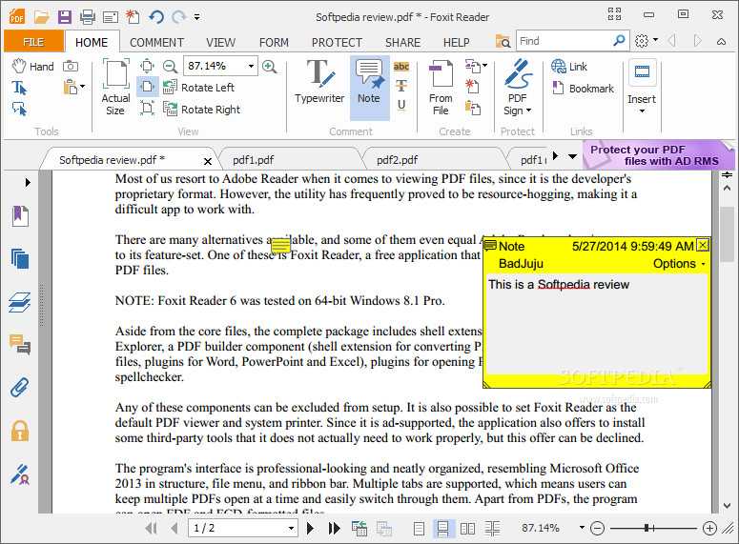The width and height of the screenshot is (739, 544).
Task: Take a snapshot with the camera icon
Action: tap(71, 67)
